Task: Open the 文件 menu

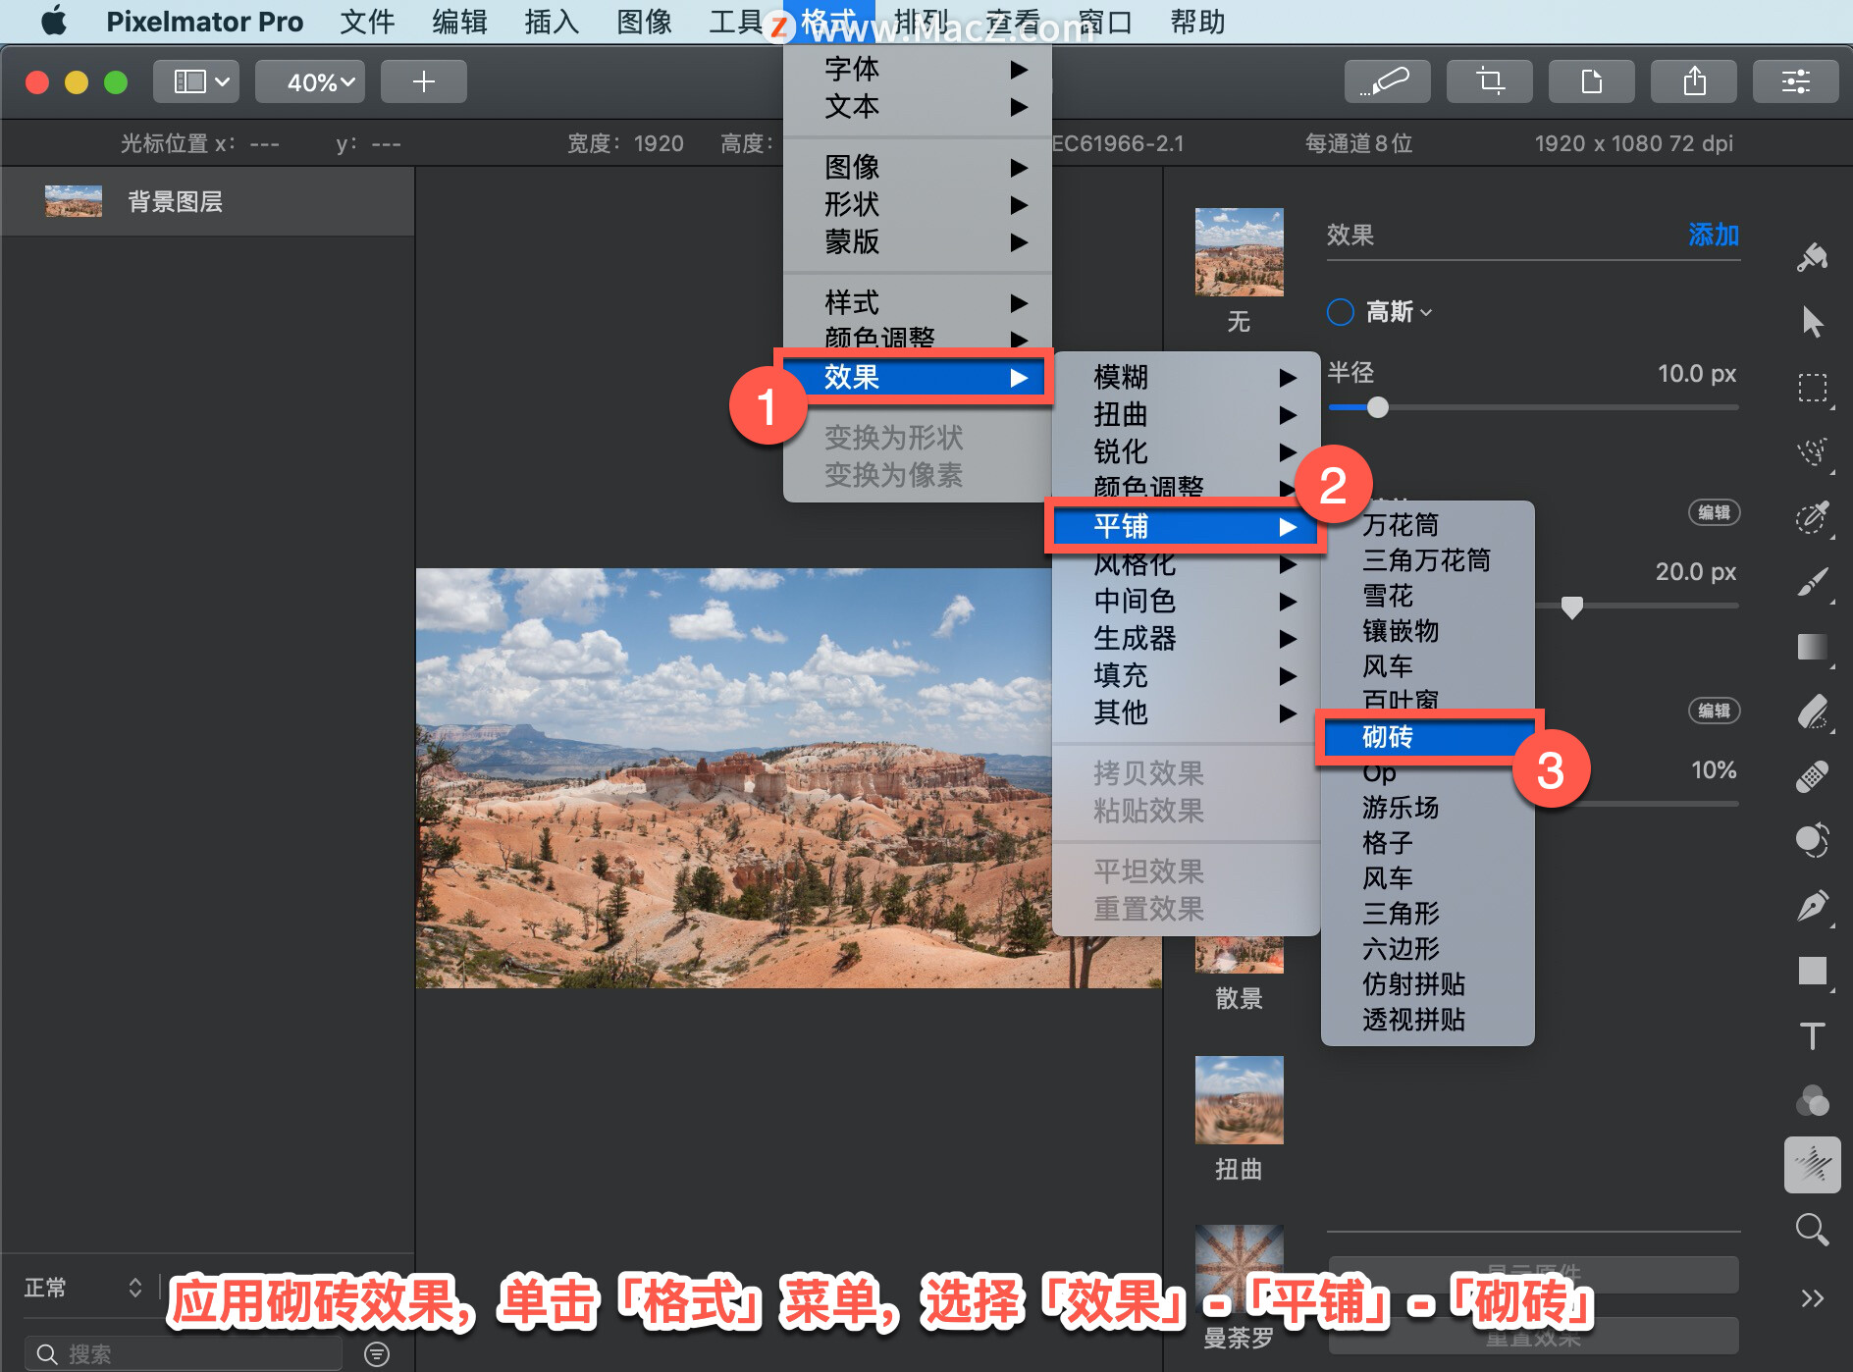Action: [x=367, y=21]
